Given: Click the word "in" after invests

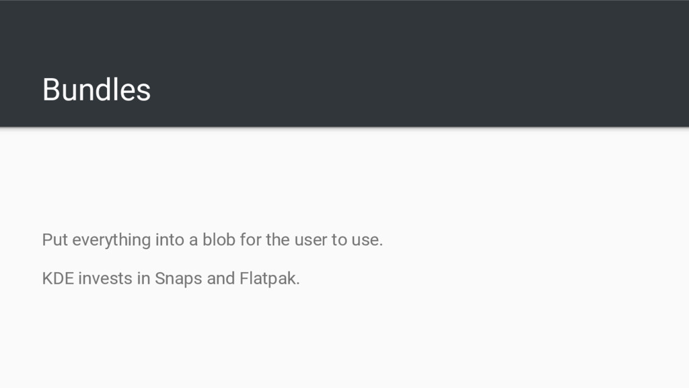Looking at the screenshot, I should pos(143,278).
